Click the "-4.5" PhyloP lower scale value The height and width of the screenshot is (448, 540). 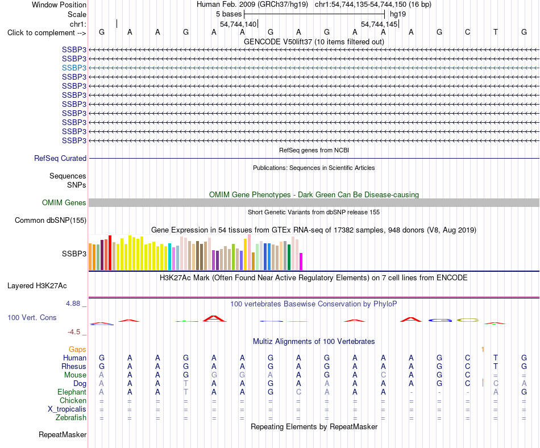click(74, 332)
